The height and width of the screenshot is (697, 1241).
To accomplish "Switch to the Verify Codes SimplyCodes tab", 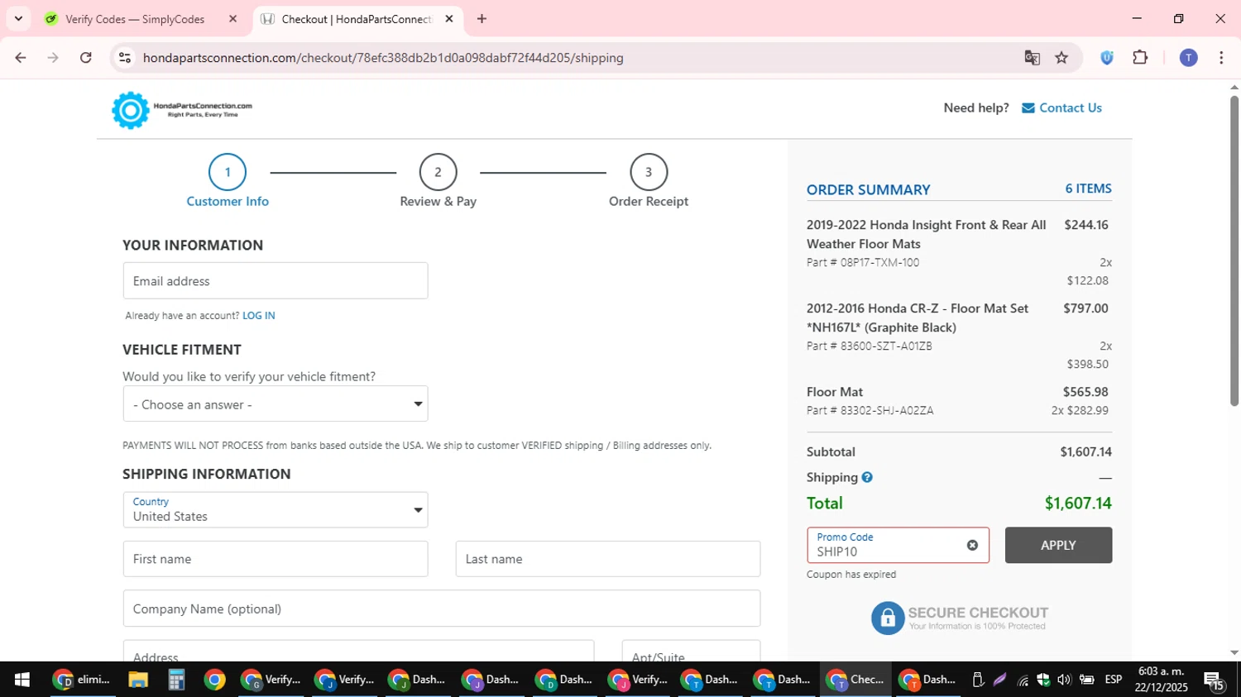I will pyautogui.click(x=135, y=19).
